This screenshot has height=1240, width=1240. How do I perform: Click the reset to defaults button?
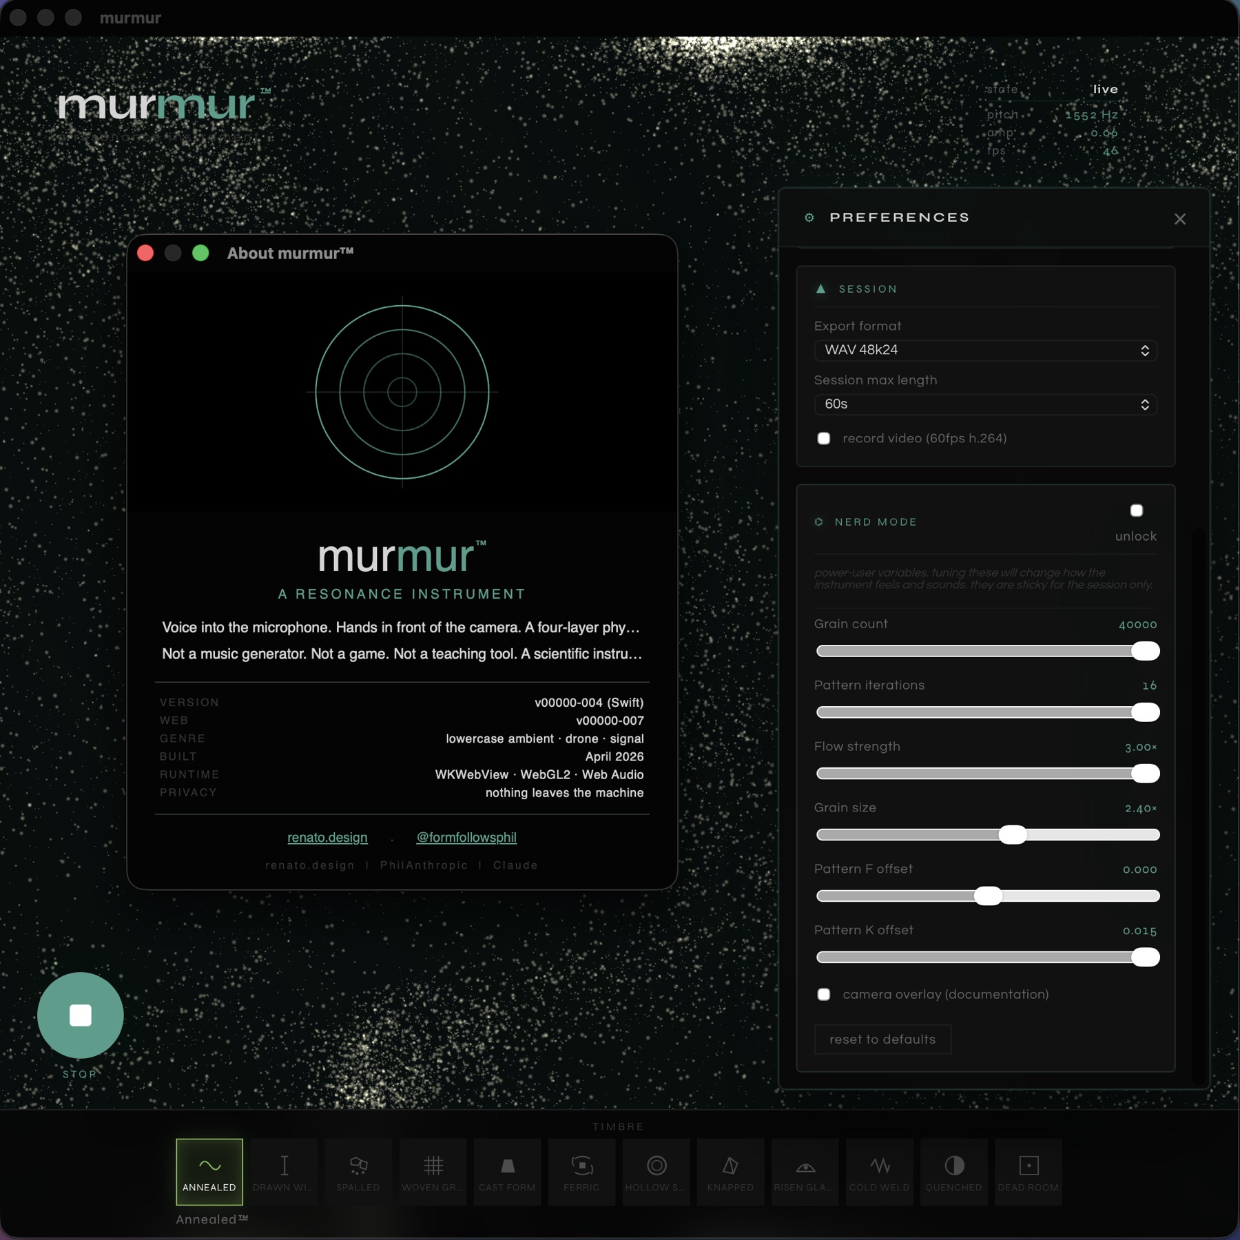(x=882, y=1040)
